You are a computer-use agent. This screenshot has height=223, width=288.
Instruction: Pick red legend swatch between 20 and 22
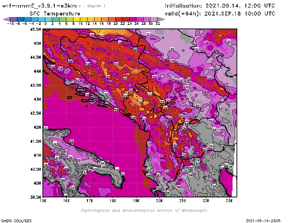pyautogui.click(x=119, y=19)
